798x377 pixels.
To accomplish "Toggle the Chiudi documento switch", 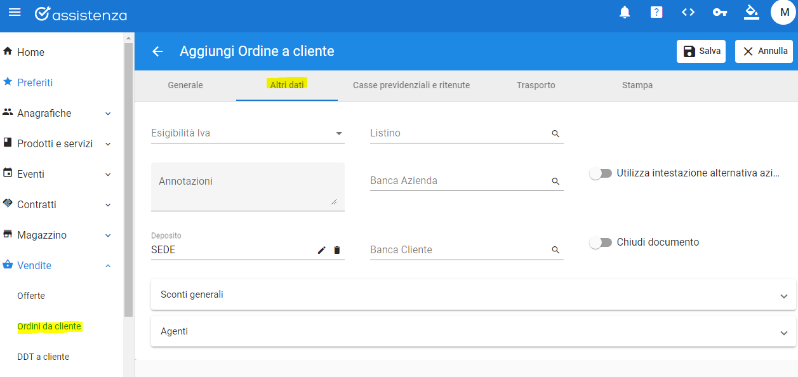I will pyautogui.click(x=601, y=242).
